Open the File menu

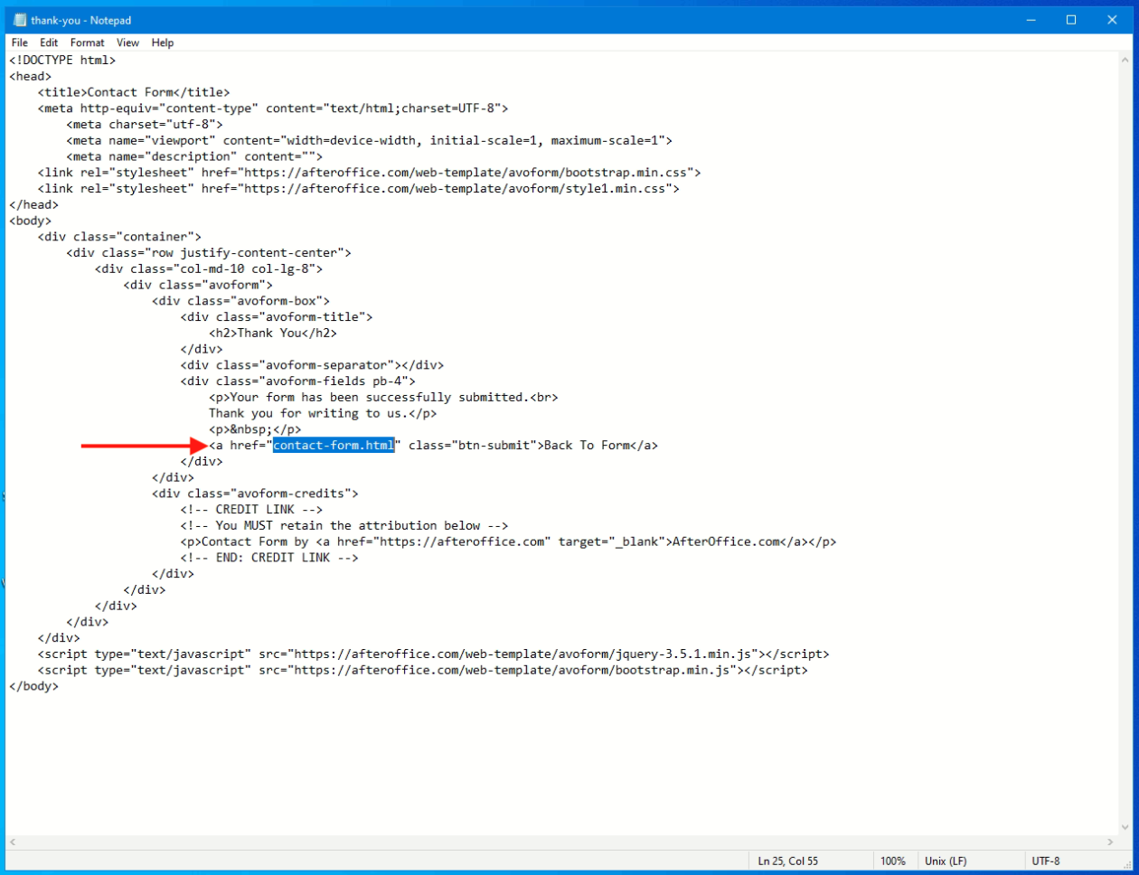pos(19,42)
